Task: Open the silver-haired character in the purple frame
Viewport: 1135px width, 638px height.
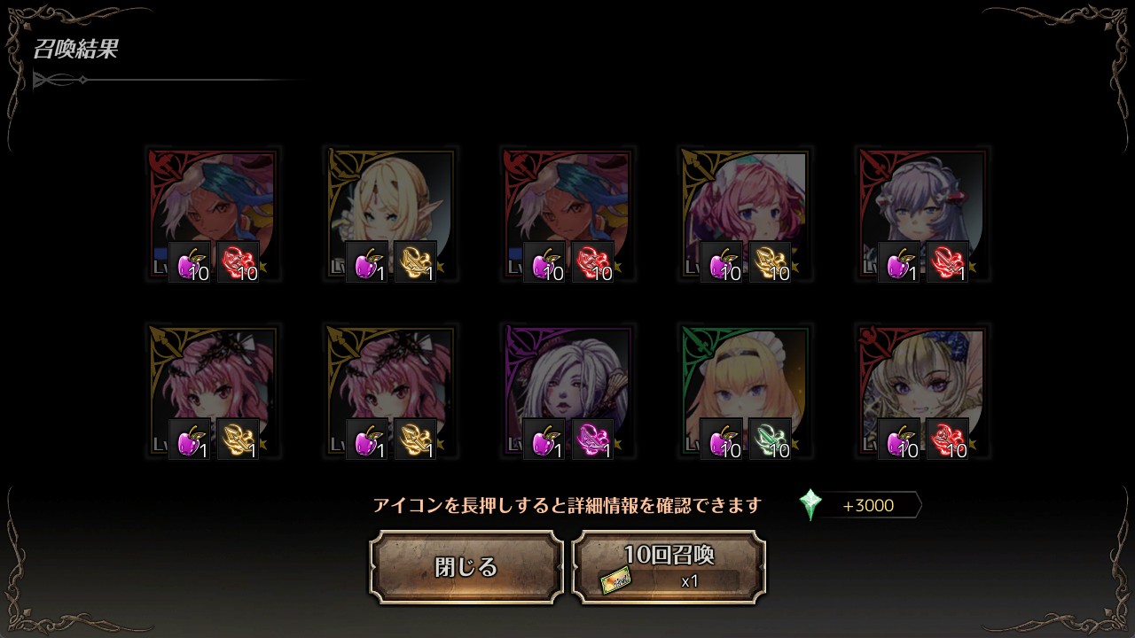Action: click(567, 391)
